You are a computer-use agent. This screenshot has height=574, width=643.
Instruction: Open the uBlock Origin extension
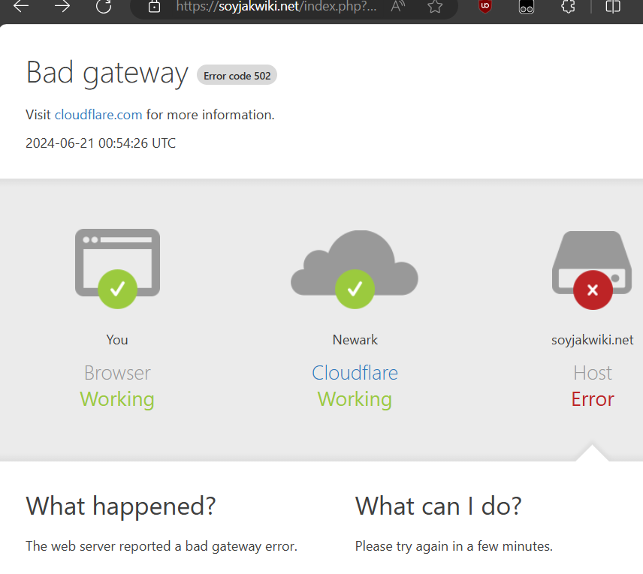tap(485, 7)
